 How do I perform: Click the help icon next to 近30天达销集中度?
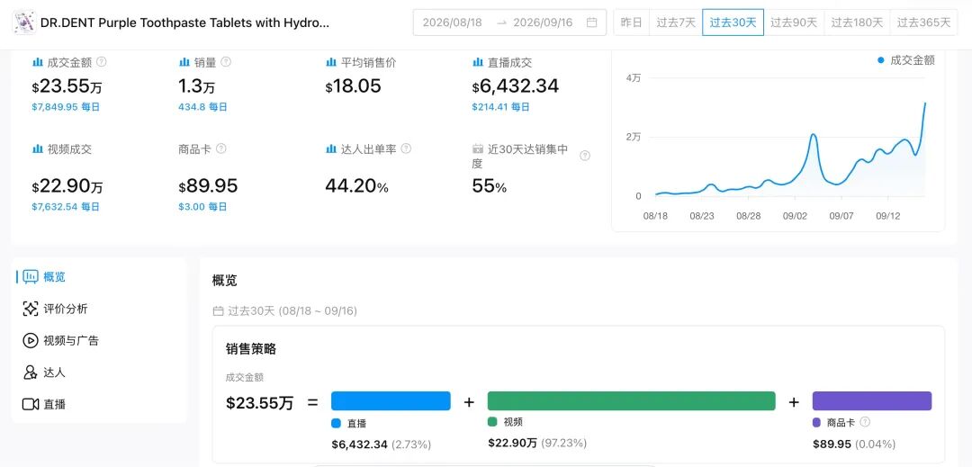pos(585,156)
